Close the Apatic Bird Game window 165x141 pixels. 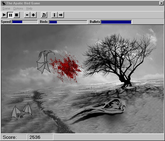pyautogui.click(x=161, y=3)
